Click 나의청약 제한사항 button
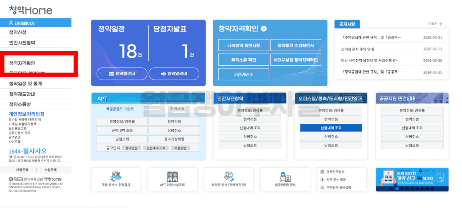462x208 pixels. [244, 45]
